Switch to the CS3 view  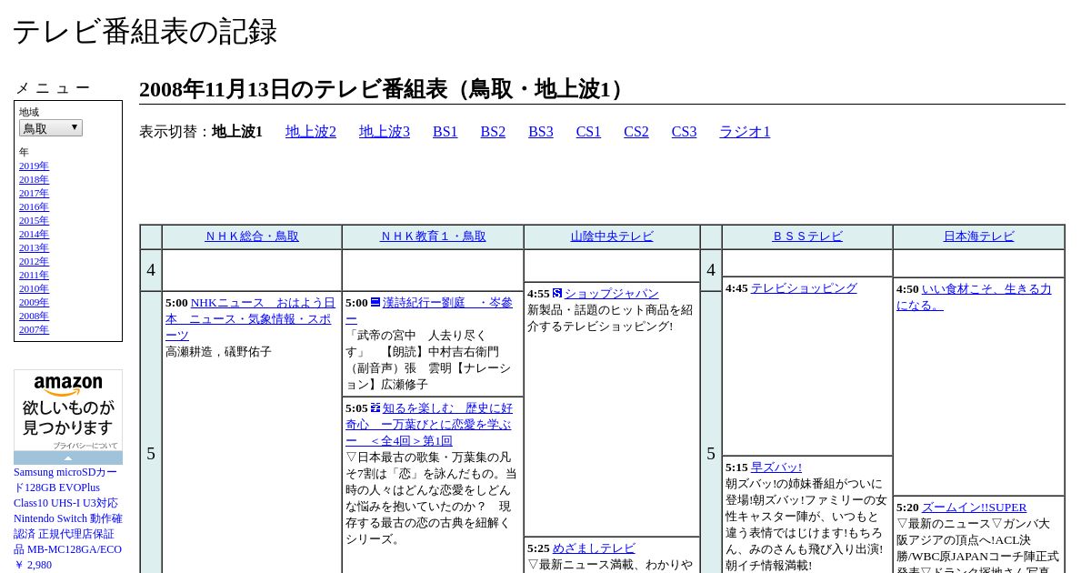[685, 132]
